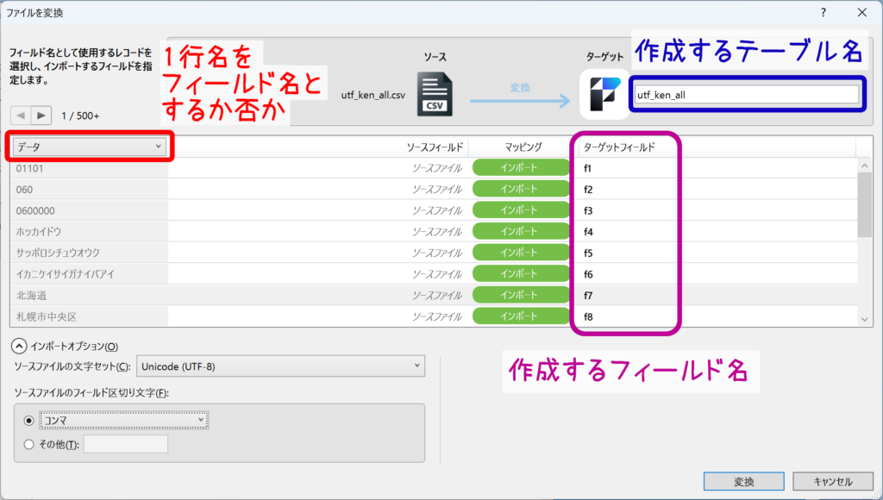
Task: Open the データ record type dropdown
Action: pyautogui.click(x=90, y=147)
